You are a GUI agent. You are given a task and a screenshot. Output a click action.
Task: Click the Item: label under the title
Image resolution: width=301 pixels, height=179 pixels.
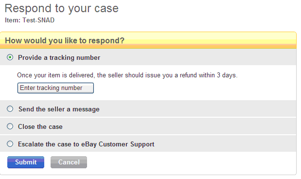[x=13, y=20]
